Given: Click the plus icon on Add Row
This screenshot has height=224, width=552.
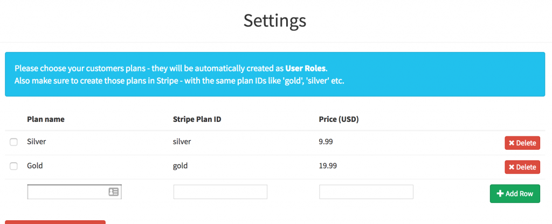Looking at the screenshot, I should (x=500, y=194).
